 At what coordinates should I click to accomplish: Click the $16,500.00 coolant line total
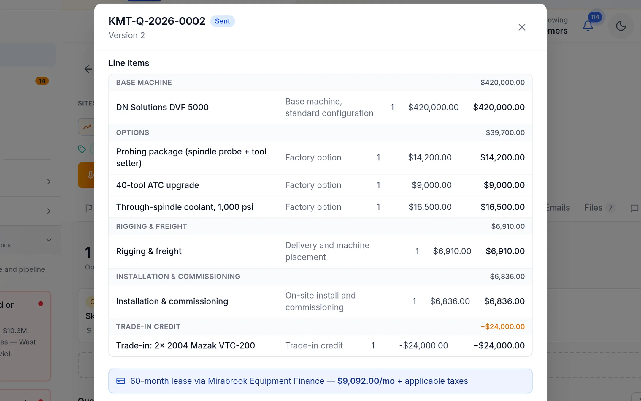(x=502, y=207)
